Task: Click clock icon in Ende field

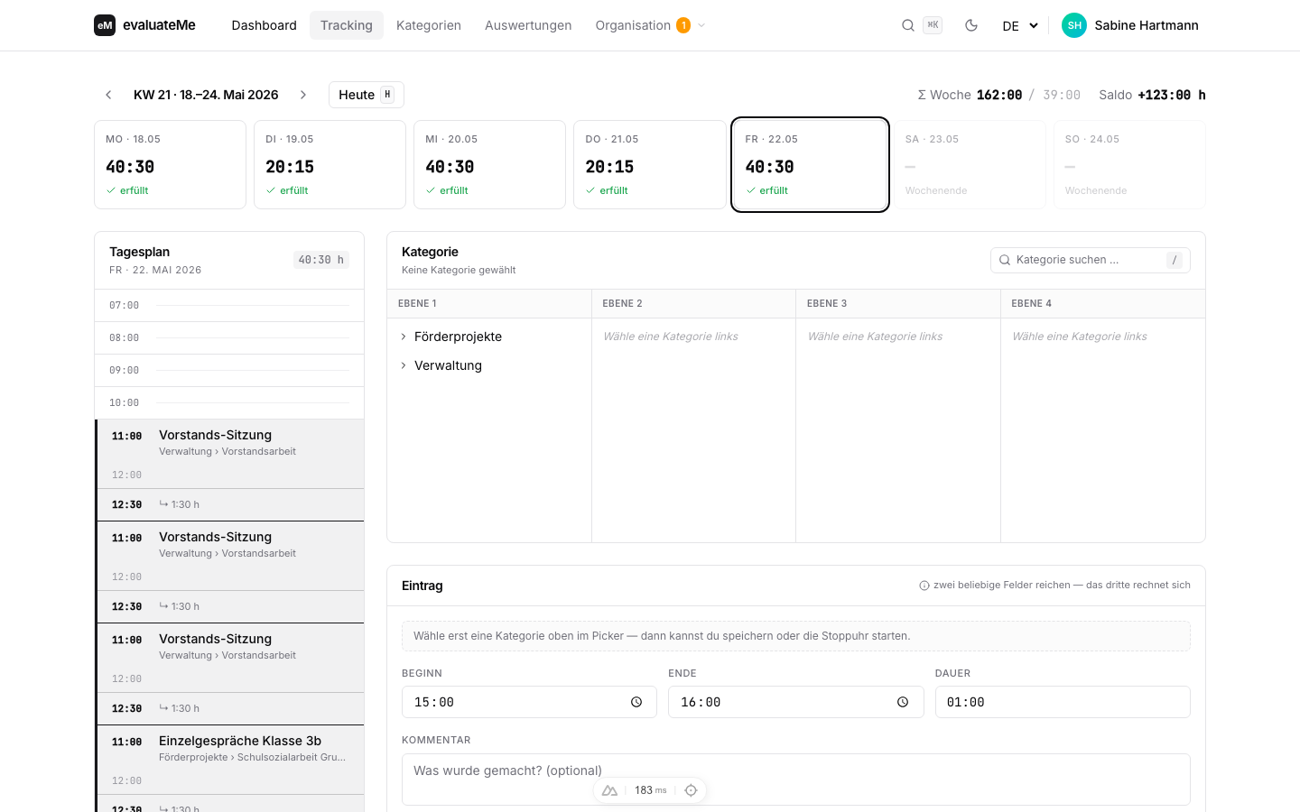Action: pos(903,702)
